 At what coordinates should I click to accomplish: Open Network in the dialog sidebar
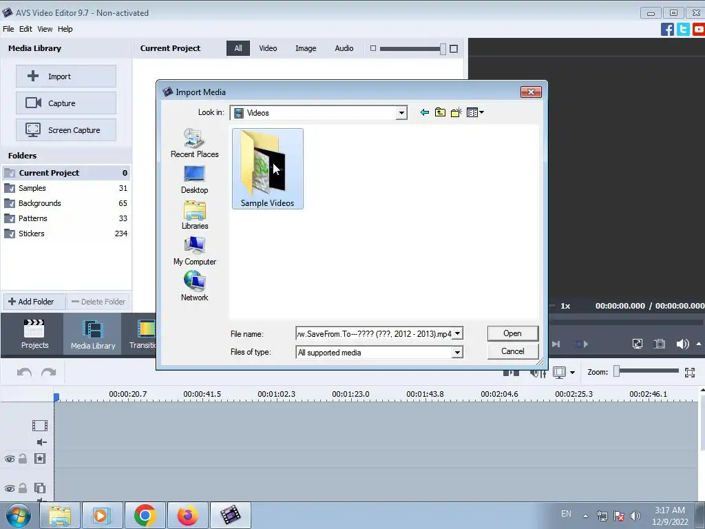[195, 287]
